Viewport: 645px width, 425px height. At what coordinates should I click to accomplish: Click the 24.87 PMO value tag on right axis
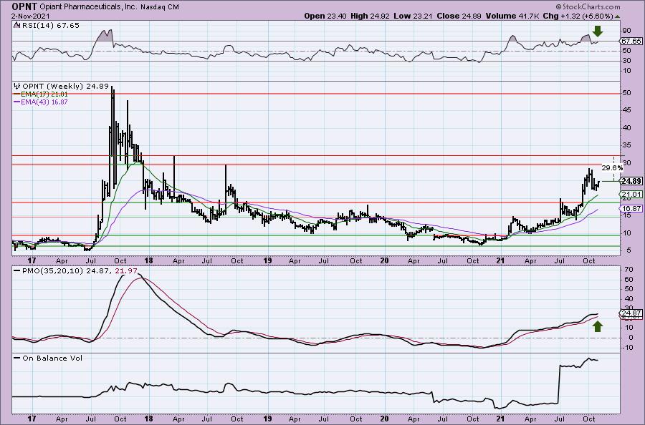click(631, 314)
